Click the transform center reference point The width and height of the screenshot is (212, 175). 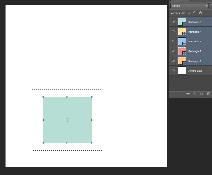(67, 120)
